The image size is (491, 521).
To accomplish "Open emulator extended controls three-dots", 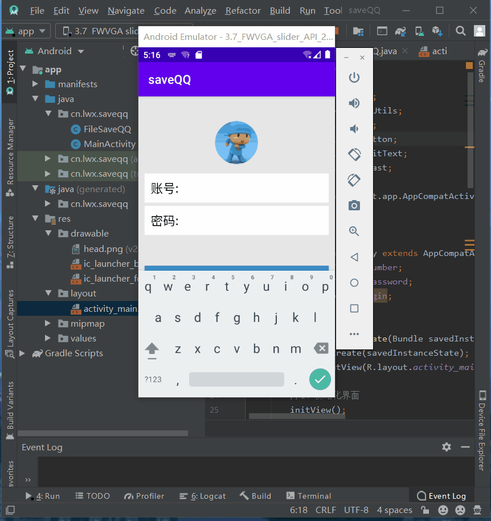I will click(x=354, y=334).
